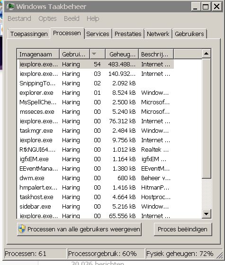Click Processen van alle gebruikers weergeven button
Viewport: 225px width, 265px height.
pyautogui.click(x=79, y=229)
